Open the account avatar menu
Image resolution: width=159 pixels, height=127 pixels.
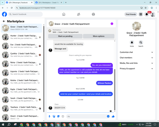point(153,14)
